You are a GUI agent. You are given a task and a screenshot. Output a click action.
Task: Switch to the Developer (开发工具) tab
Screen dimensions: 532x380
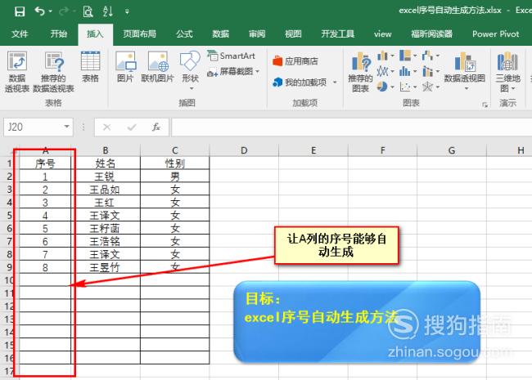point(337,34)
